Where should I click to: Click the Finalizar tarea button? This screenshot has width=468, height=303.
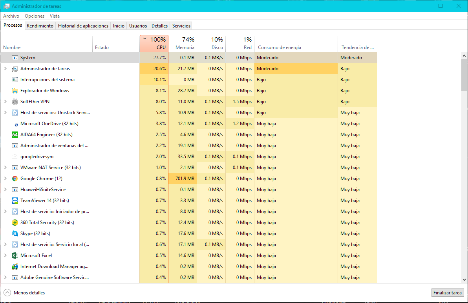pos(448,293)
